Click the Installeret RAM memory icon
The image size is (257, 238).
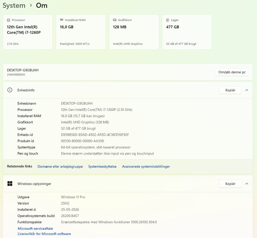[62, 20]
